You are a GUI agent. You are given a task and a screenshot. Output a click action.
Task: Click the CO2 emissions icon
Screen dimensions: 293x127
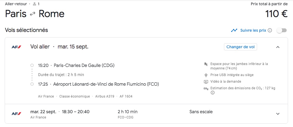tap(206, 88)
